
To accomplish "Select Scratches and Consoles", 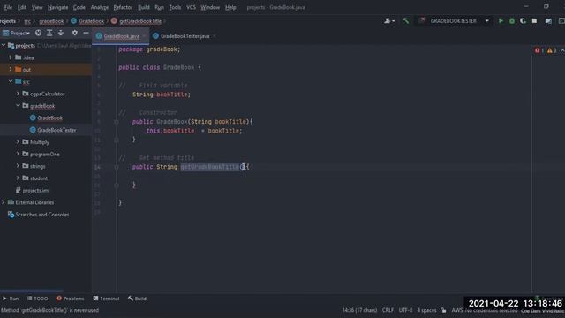I will point(42,214).
